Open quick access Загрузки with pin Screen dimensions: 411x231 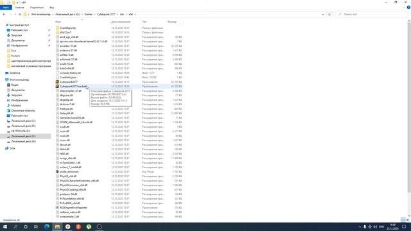click(x=17, y=35)
